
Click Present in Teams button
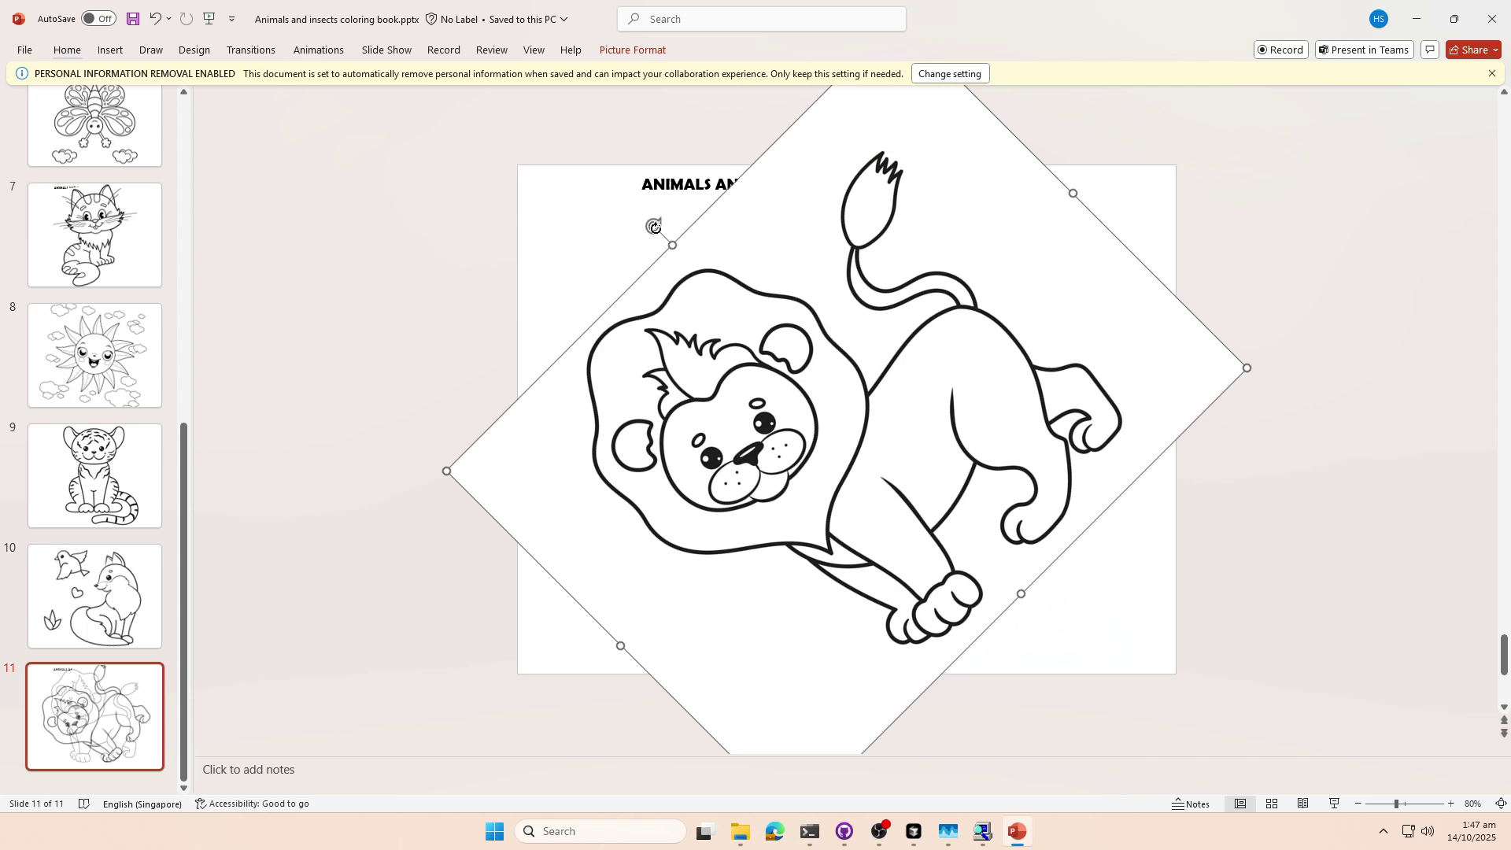1364,50
